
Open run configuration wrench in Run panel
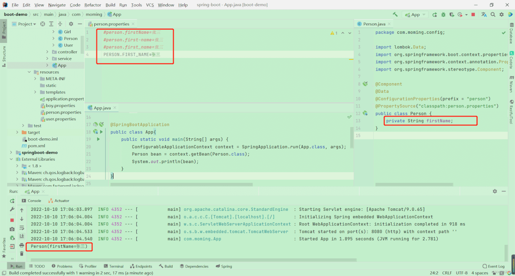[x=12, y=209]
